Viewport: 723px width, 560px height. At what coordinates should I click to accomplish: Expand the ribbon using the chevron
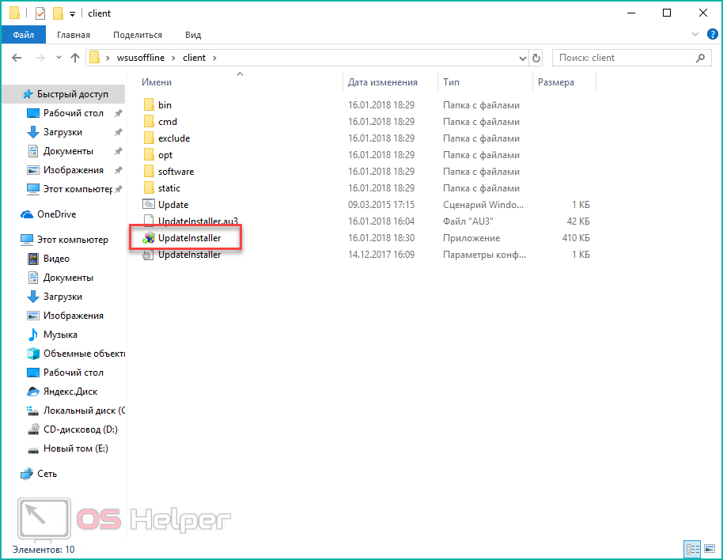[695, 34]
